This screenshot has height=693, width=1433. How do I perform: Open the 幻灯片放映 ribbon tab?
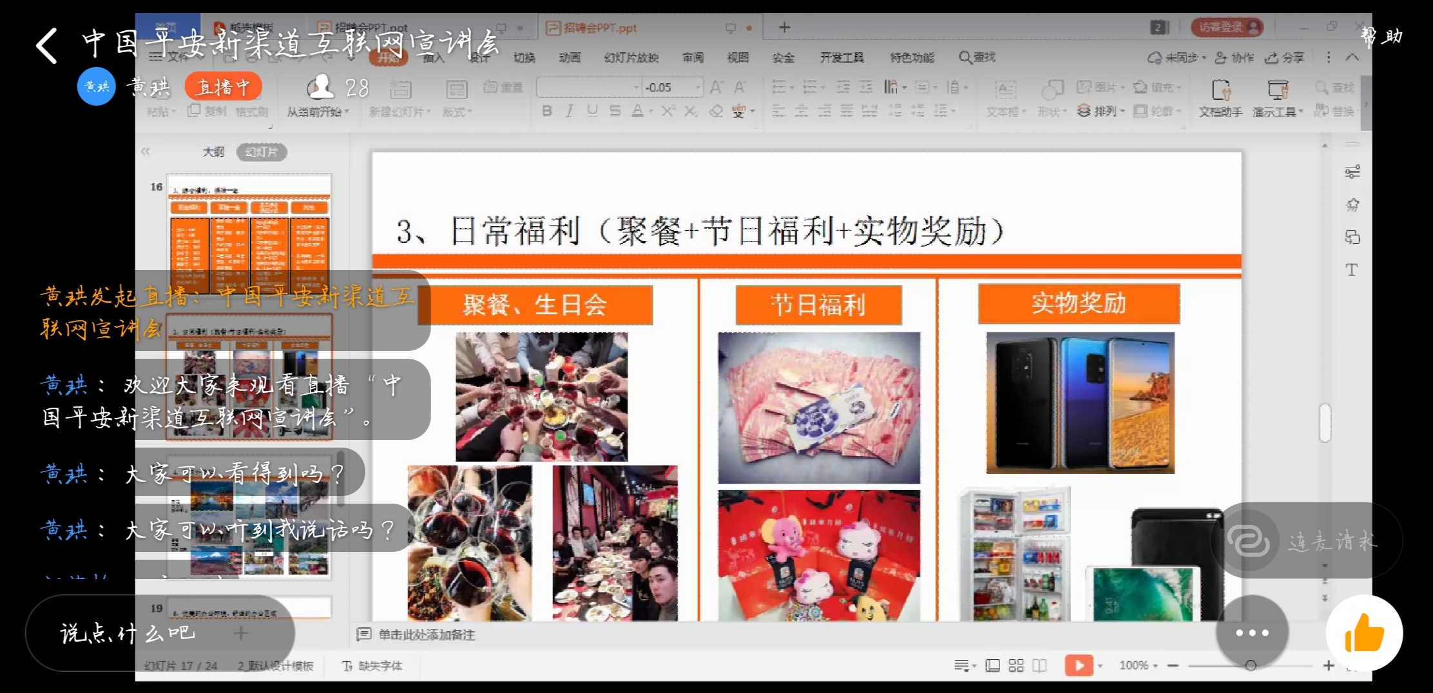[x=631, y=58]
